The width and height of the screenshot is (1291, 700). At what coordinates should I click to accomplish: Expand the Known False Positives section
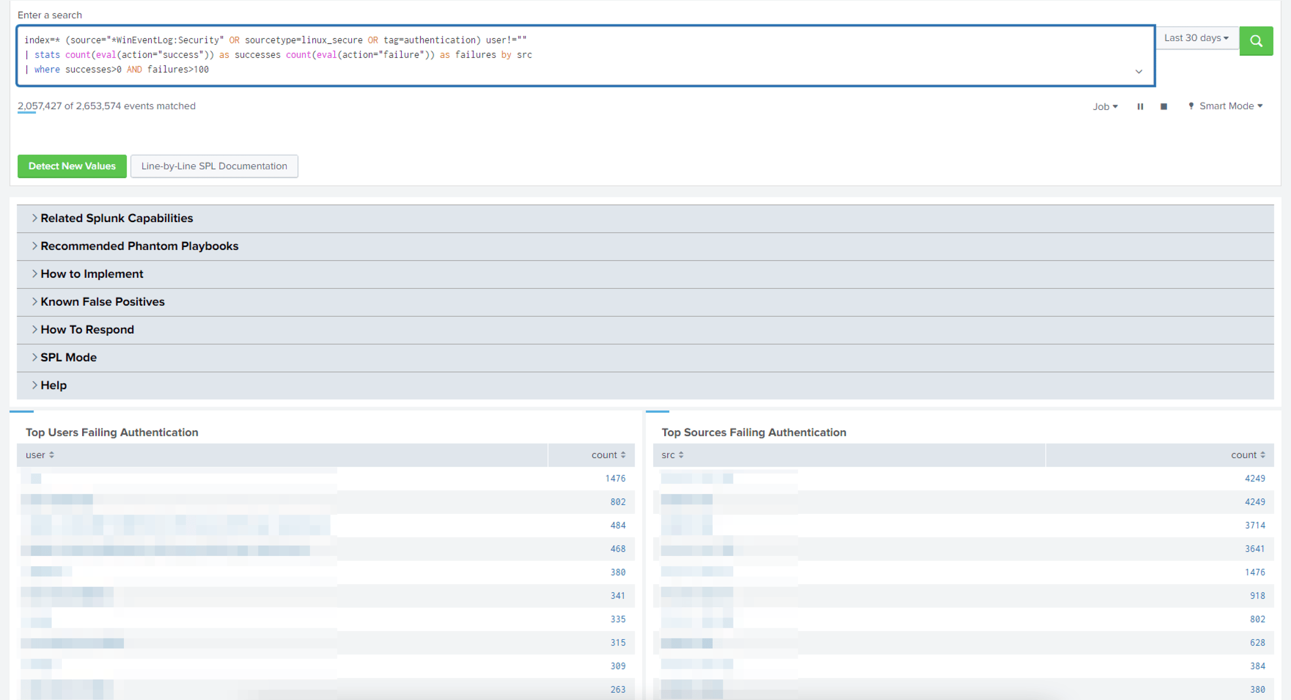102,302
